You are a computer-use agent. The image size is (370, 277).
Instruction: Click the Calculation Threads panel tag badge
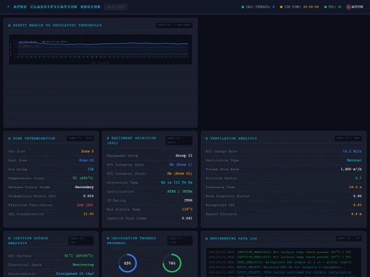coord(180,241)
